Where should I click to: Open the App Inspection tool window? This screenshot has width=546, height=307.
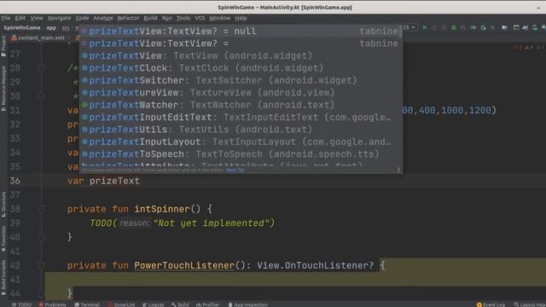pos(247,304)
